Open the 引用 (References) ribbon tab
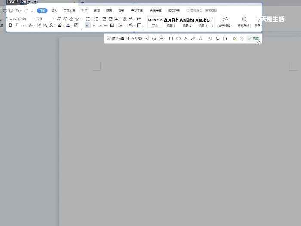This screenshot has height=226, width=301. (x=84, y=11)
